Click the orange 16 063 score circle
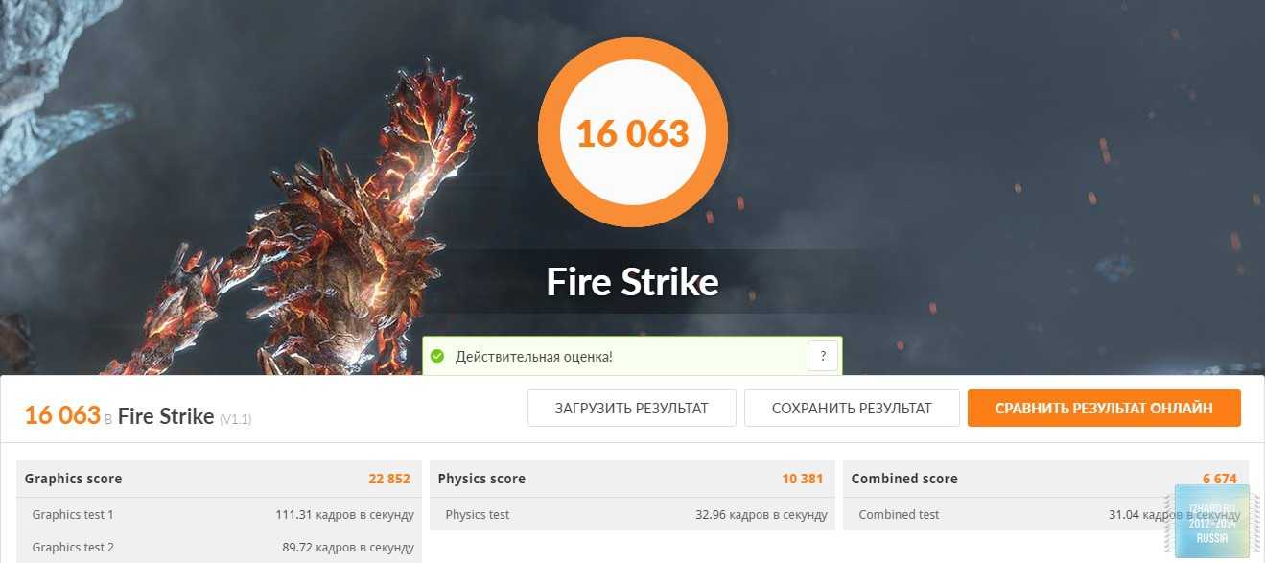1265x563 pixels. pos(633,132)
